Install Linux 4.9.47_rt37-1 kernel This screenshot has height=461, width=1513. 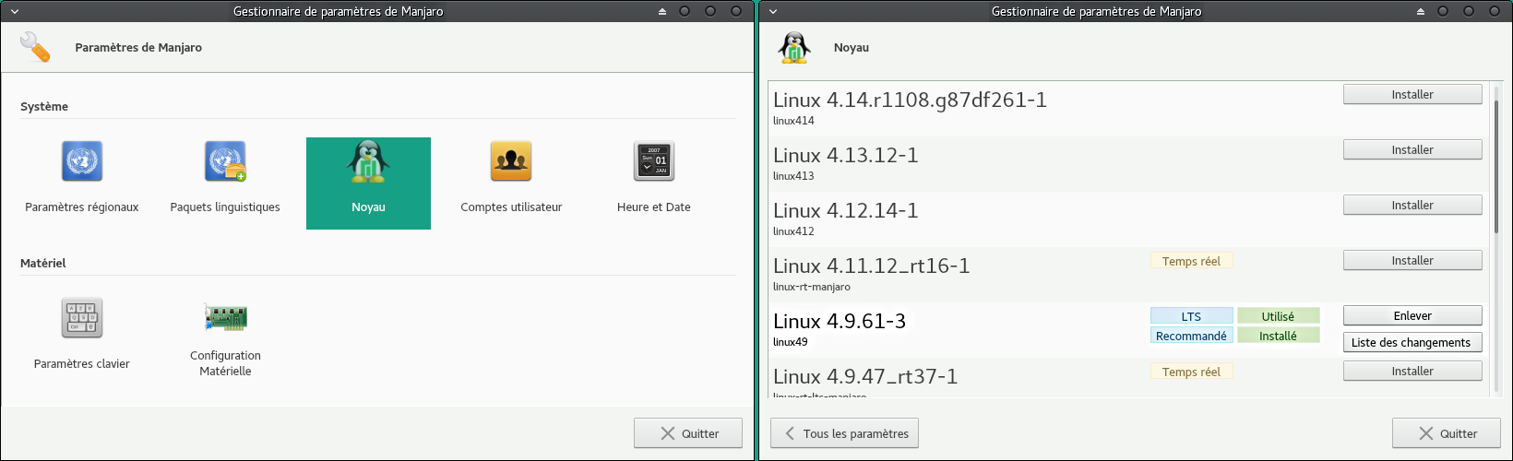pyautogui.click(x=1412, y=371)
